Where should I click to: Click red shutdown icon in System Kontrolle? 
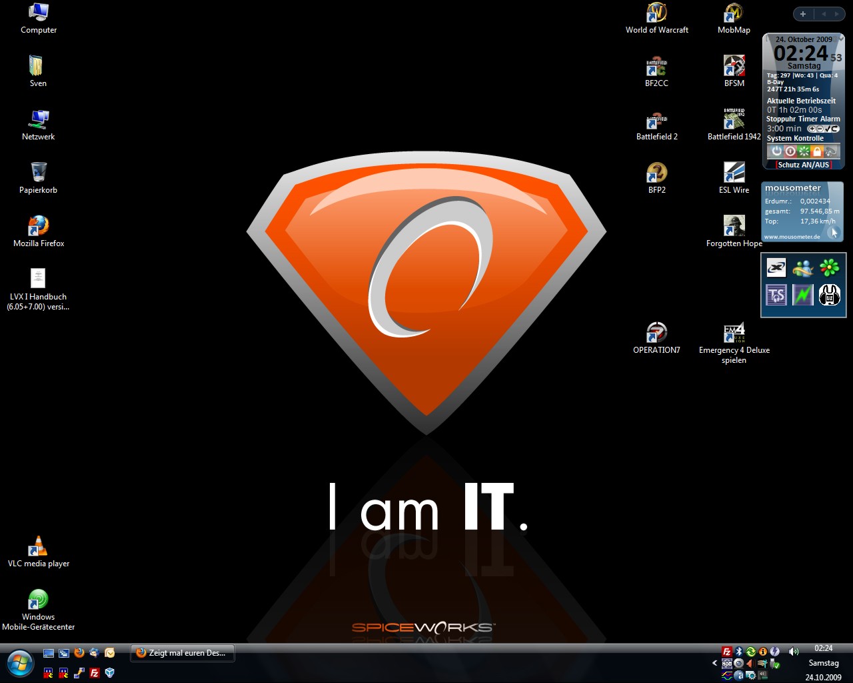790,151
